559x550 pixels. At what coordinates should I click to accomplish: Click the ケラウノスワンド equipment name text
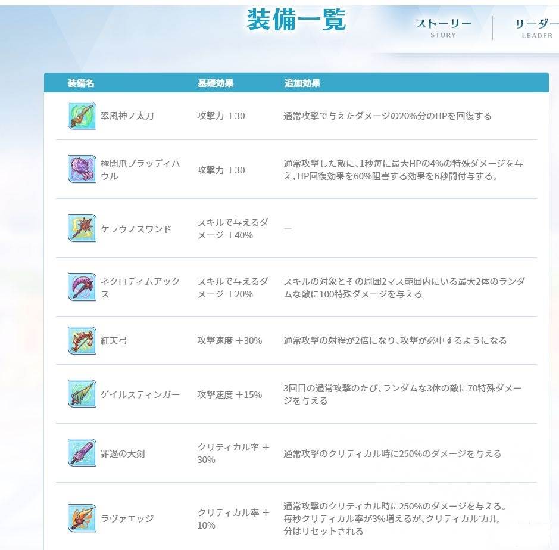click(136, 229)
